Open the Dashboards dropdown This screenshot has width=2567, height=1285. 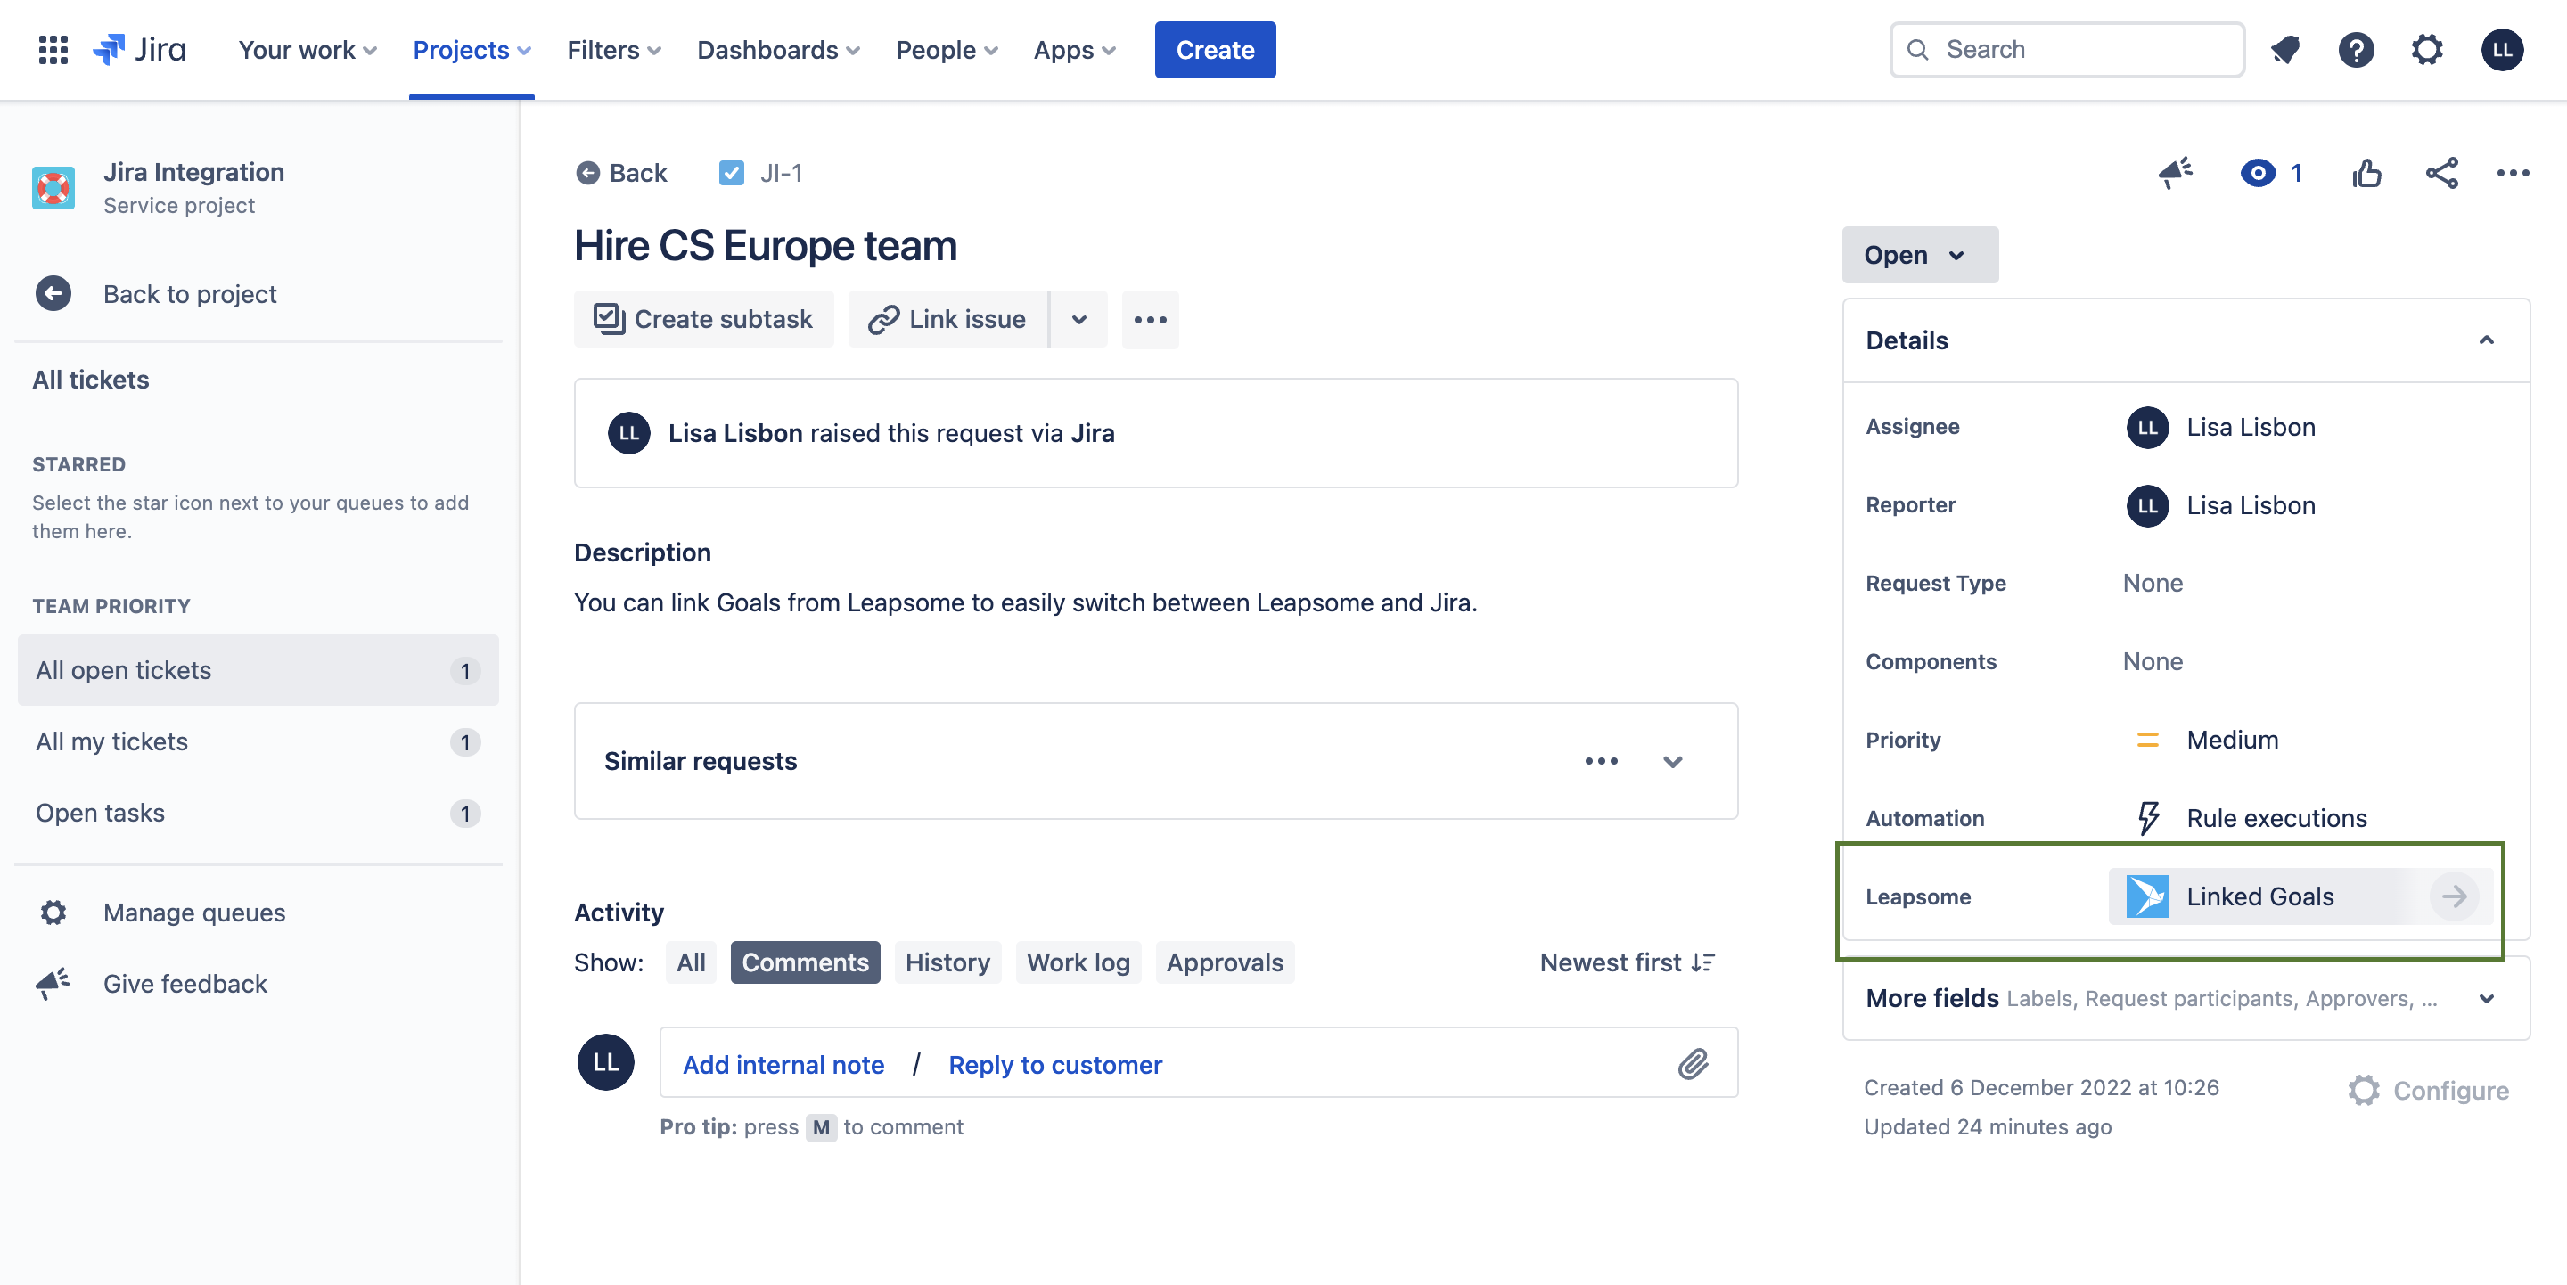tap(778, 50)
